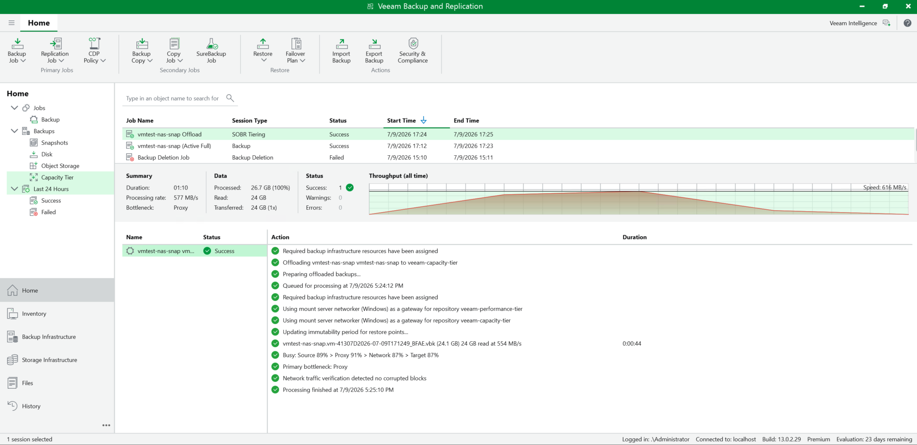The image size is (917, 445).
Task: Switch to the Files view
Action: click(57, 383)
